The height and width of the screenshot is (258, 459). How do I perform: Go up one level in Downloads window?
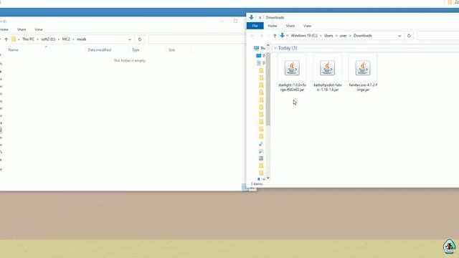275,36
